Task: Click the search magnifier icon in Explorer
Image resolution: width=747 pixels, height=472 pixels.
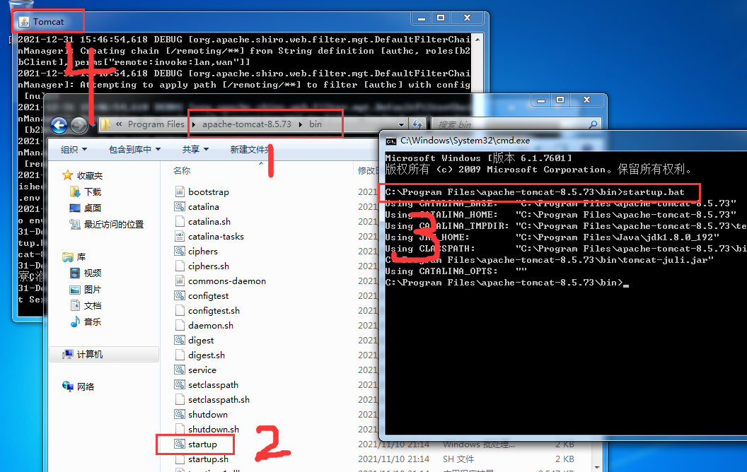Action: pyautogui.click(x=593, y=124)
